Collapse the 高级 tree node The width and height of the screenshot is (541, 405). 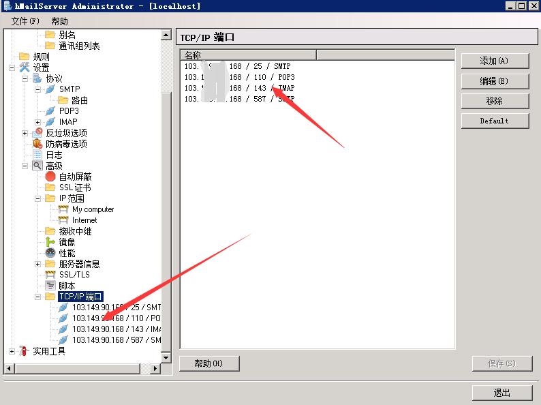coord(25,166)
